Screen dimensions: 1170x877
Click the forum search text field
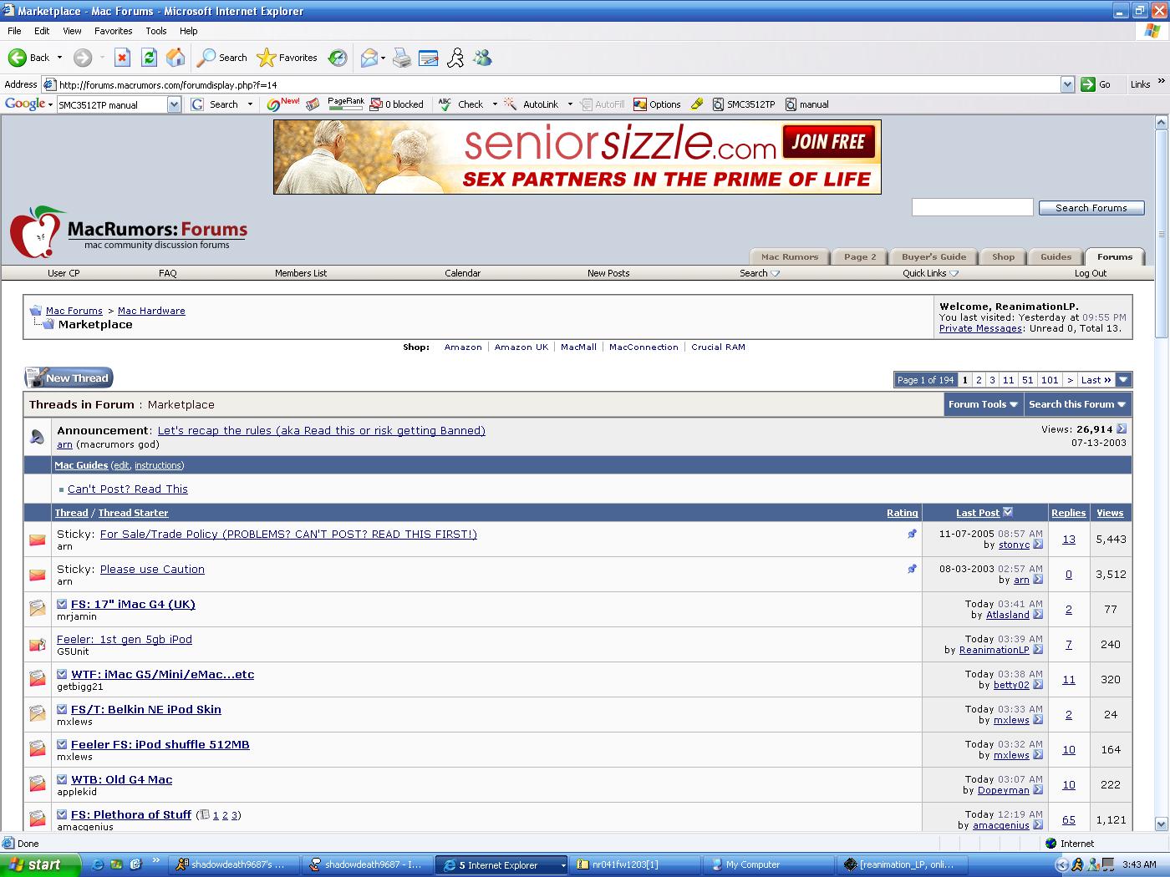click(x=972, y=207)
